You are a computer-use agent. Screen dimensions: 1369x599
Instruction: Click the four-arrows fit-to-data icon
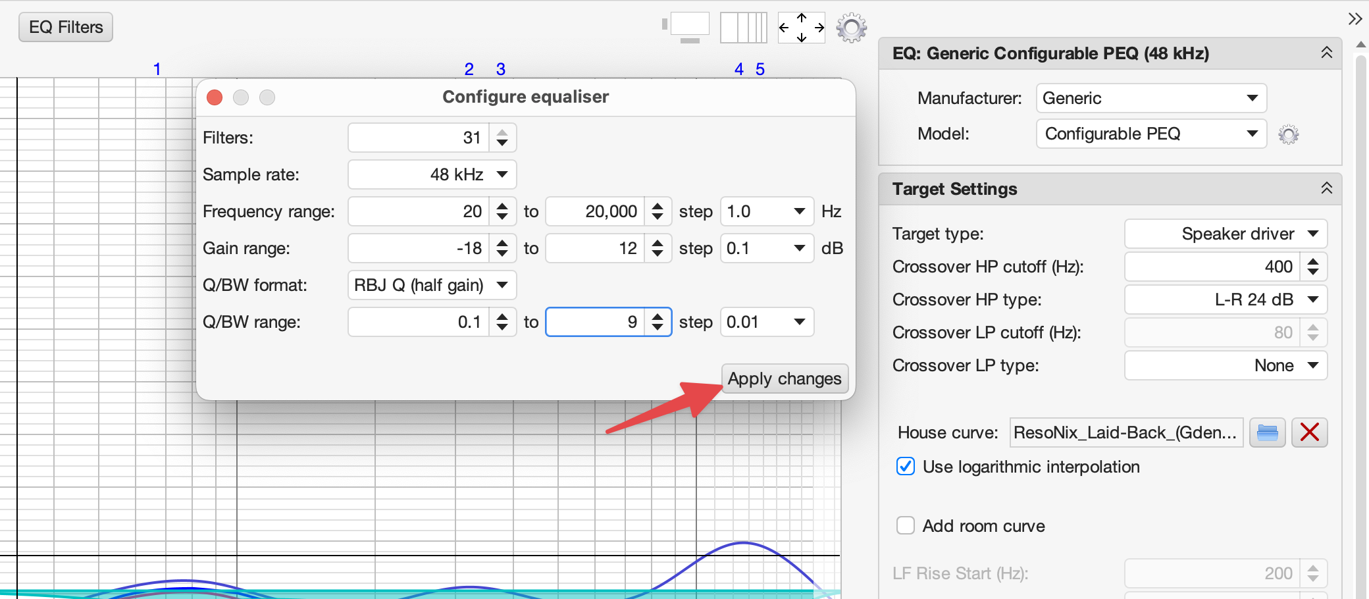[x=801, y=28]
